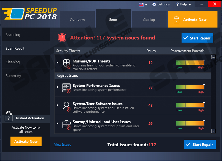The height and width of the screenshot is (161, 222).
Task: Select Scanning in the left sidebar
Action: tap(26, 35)
